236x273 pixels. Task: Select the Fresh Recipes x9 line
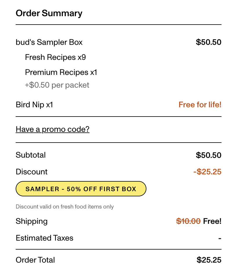pos(55,57)
